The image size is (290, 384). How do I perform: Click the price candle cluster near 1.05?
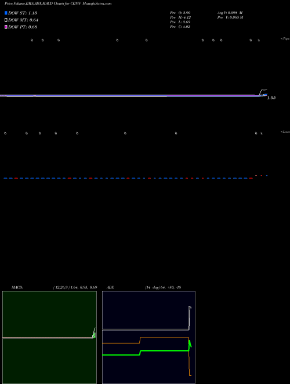(x=263, y=93)
